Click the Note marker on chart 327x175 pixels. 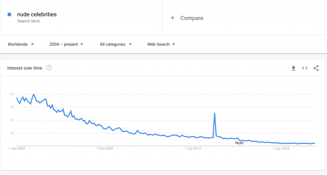tap(239, 143)
